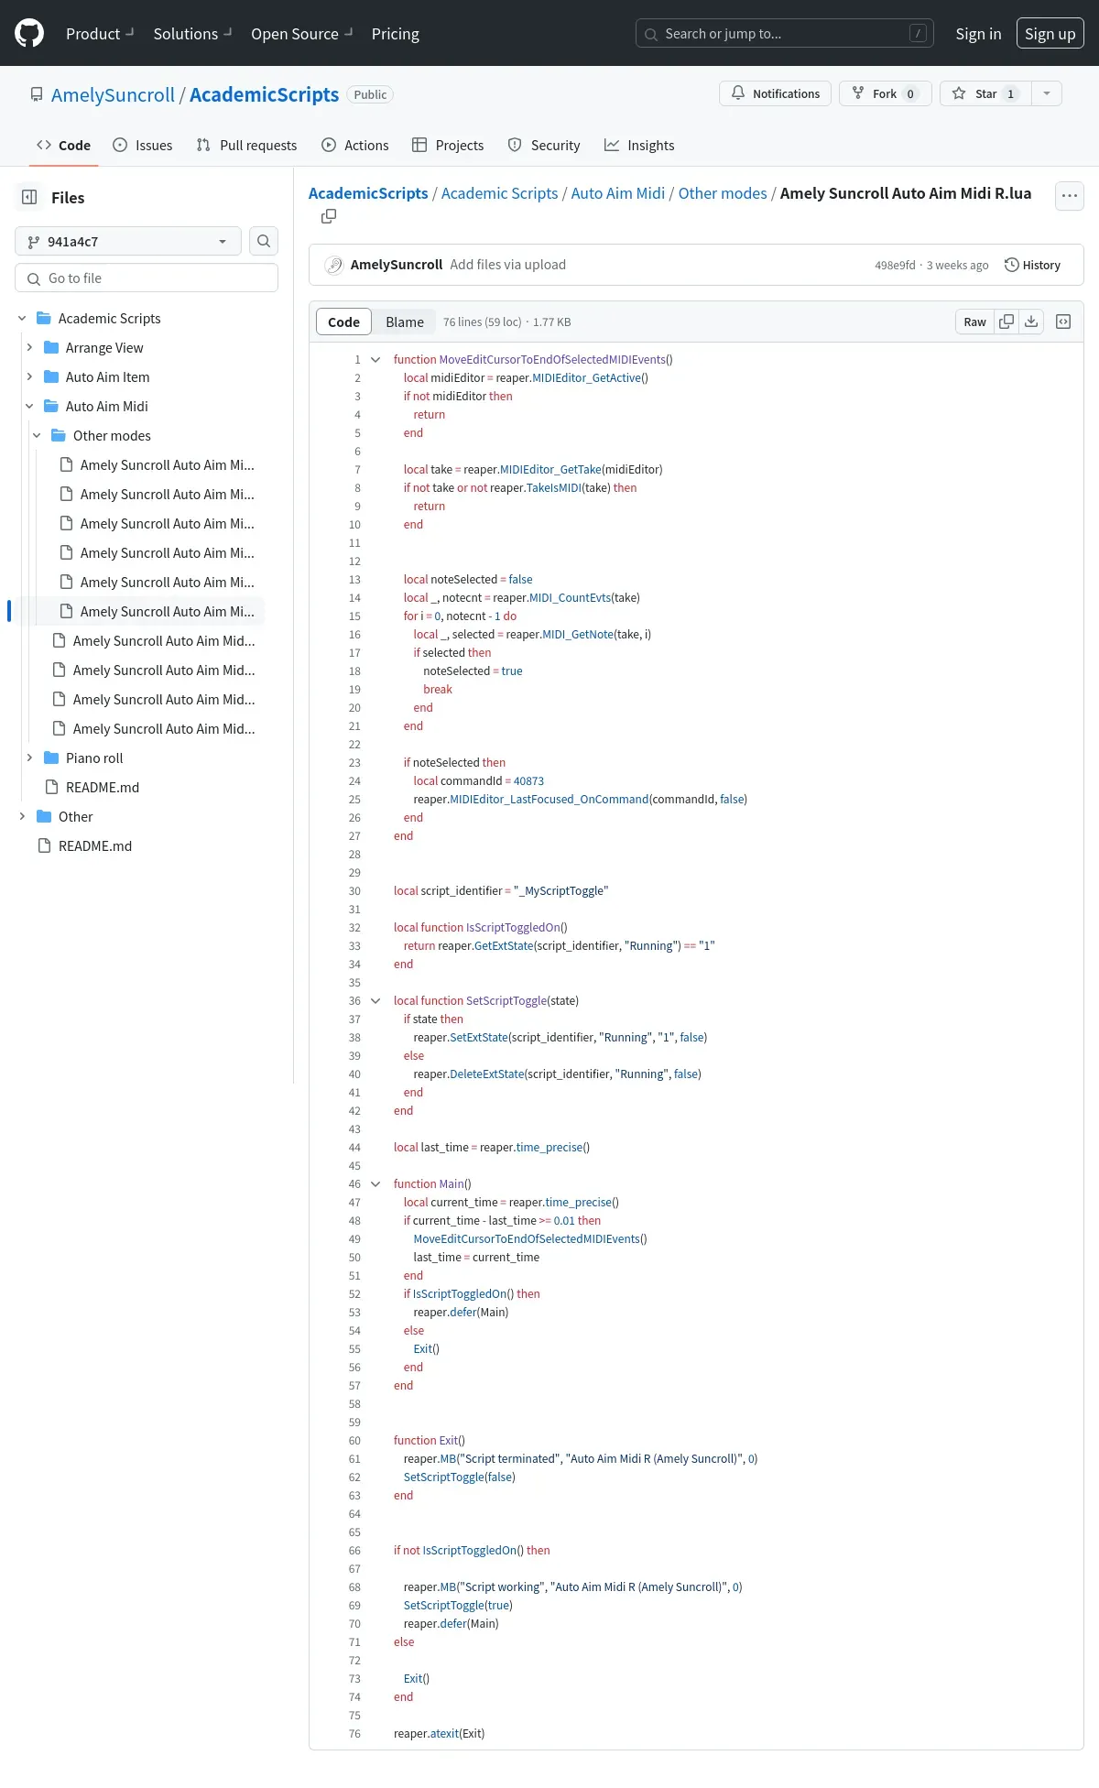Switch to the Actions tab
The image size is (1099, 1788).
tap(355, 145)
